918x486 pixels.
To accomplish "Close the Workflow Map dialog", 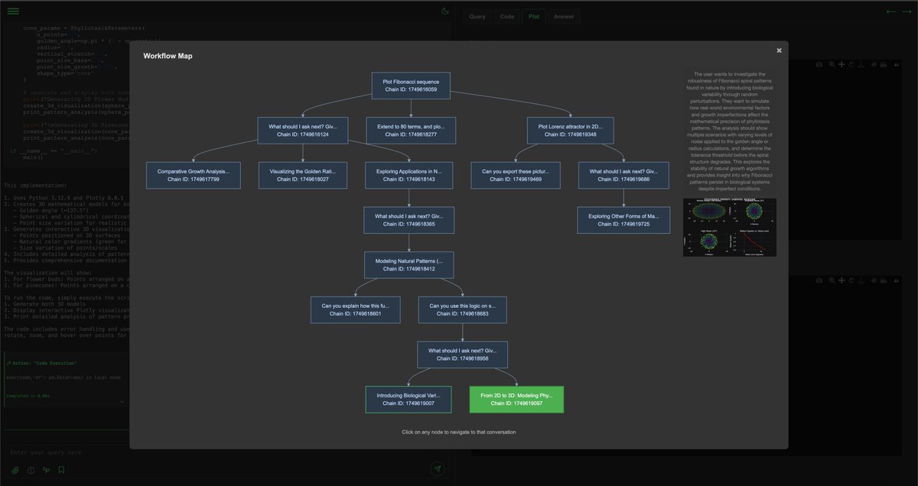I will click(x=779, y=50).
